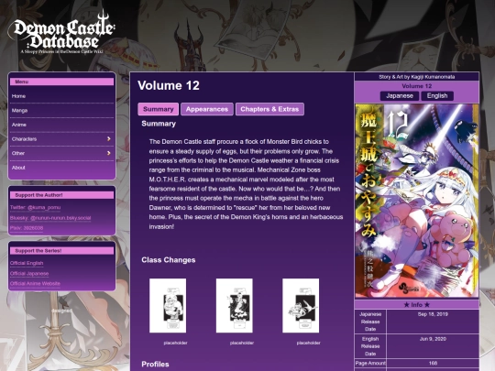Open the middle Class Changes thumbnail
Viewport: 495px width, 371px height.
tap(235, 305)
